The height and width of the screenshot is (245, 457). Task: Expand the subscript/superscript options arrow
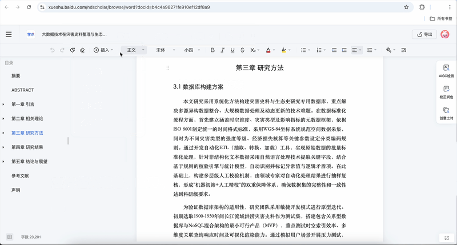(x=258, y=50)
